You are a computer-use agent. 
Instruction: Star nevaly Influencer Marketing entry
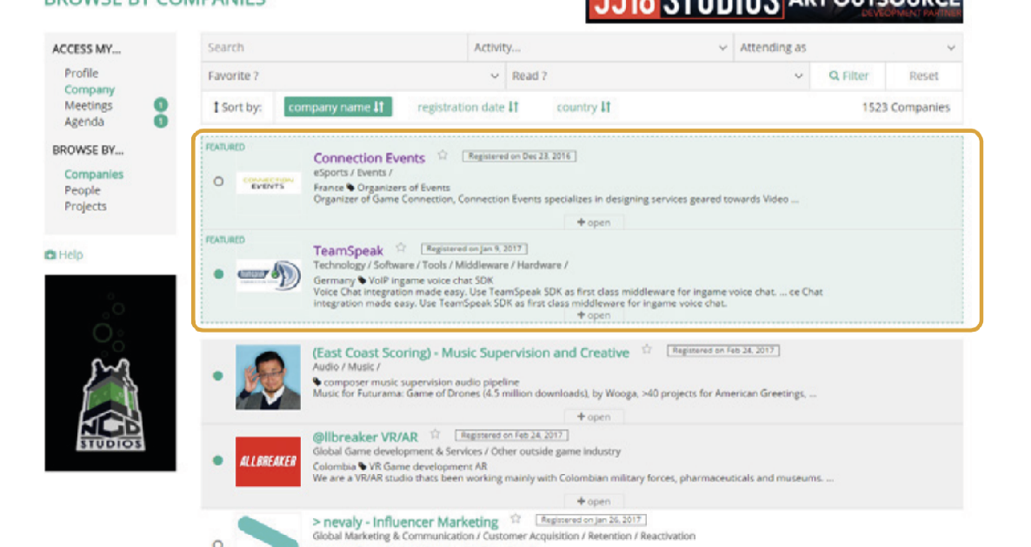516,518
